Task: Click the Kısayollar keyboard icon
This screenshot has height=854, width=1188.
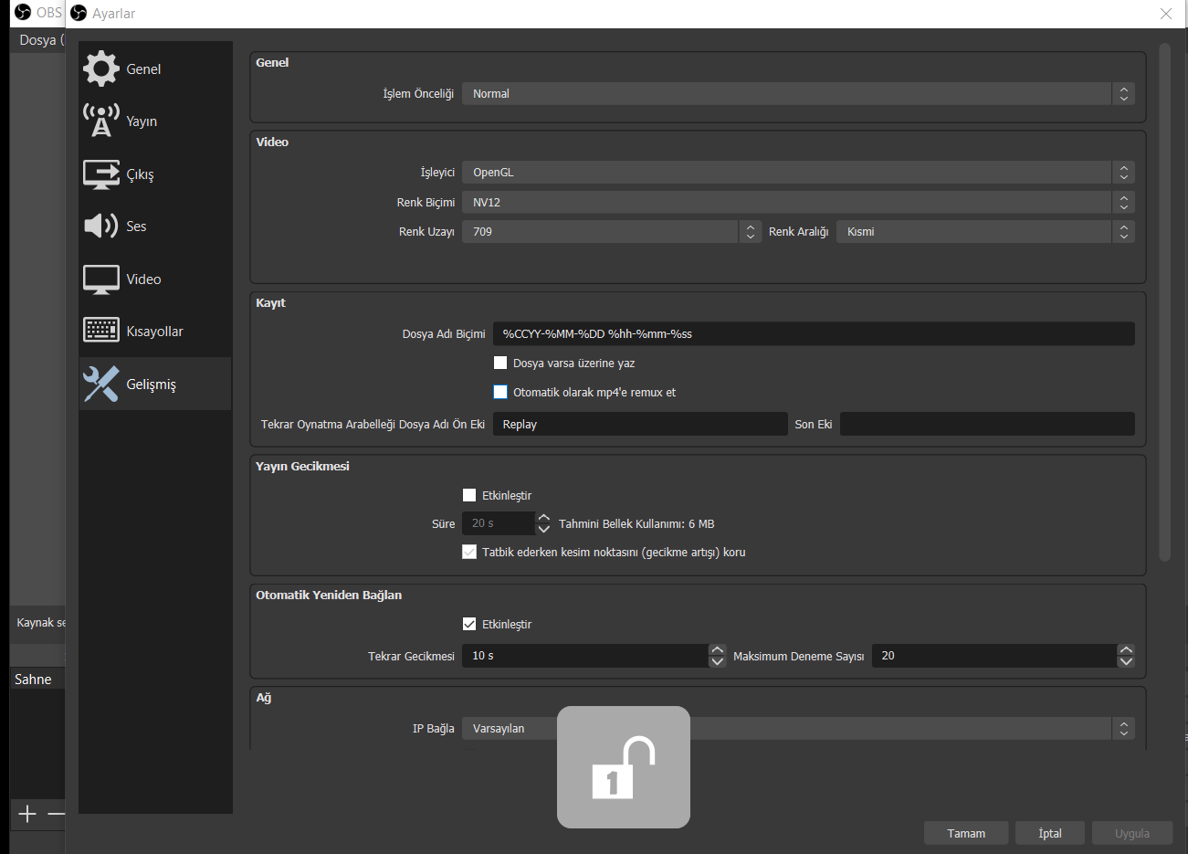Action: (x=100, y=331)
